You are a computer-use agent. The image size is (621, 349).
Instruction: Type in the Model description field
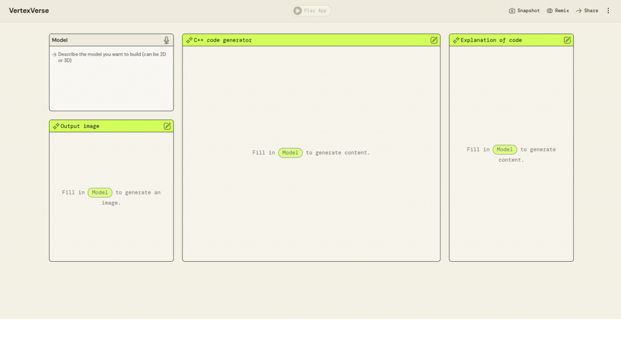coord(112,79)
